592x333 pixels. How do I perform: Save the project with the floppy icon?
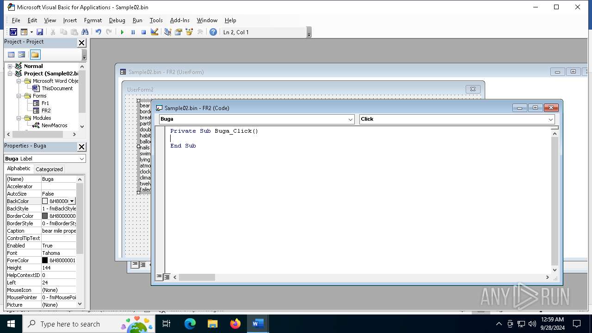coord(40,32)
